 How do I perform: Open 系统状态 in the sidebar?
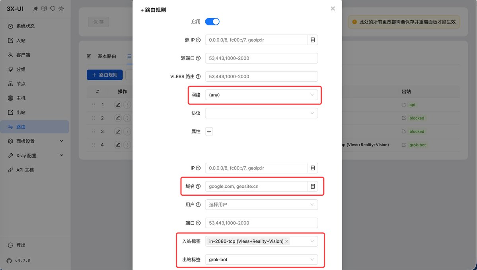35,26
